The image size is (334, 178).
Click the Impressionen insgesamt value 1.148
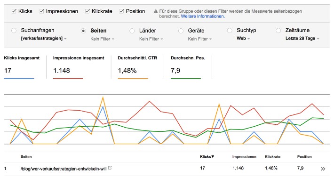pos(62,71)
